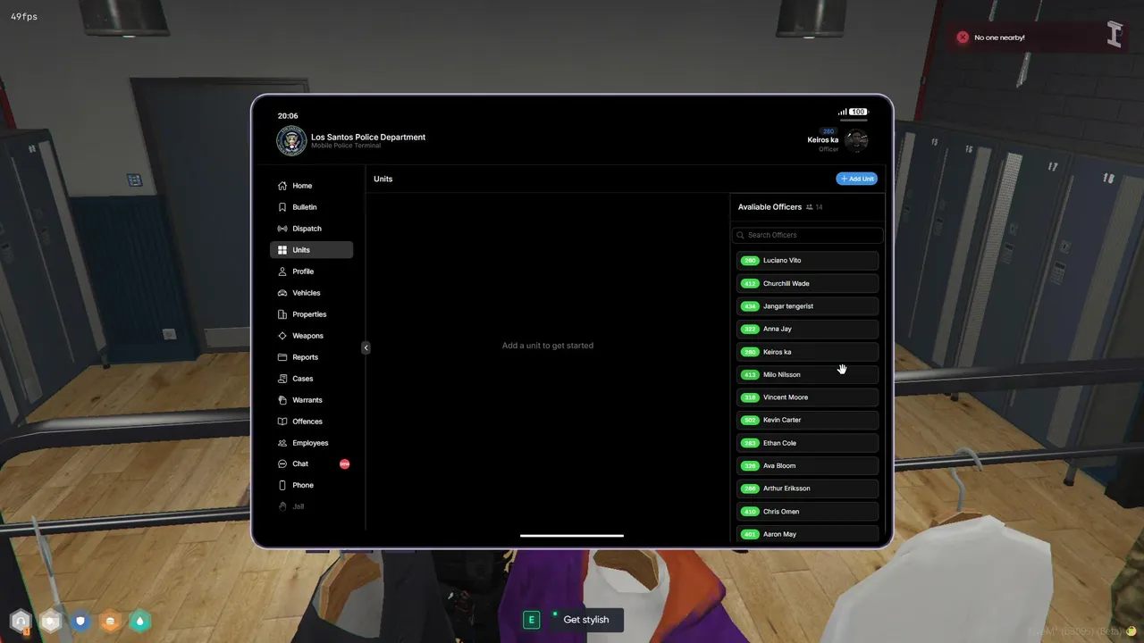This screenshot has height=643, width=1144.
Task: Select officer Ethan Cole
Action: [x=808, y=443]
